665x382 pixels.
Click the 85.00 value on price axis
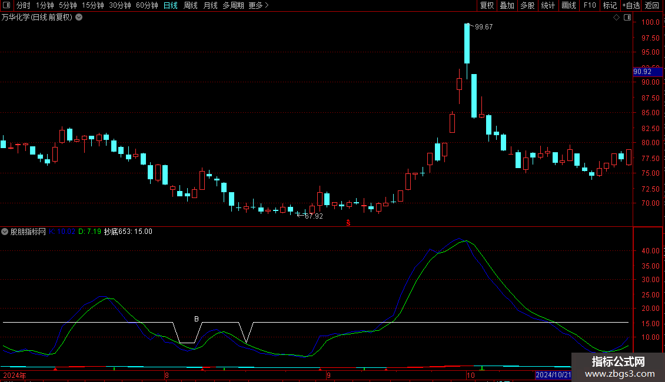tap(650, 113)
